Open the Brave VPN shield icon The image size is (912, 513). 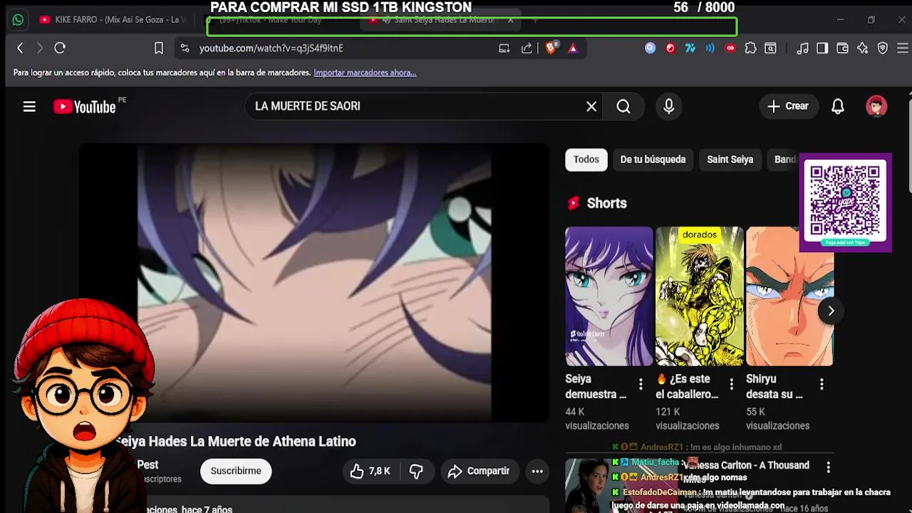click(882, 48)
